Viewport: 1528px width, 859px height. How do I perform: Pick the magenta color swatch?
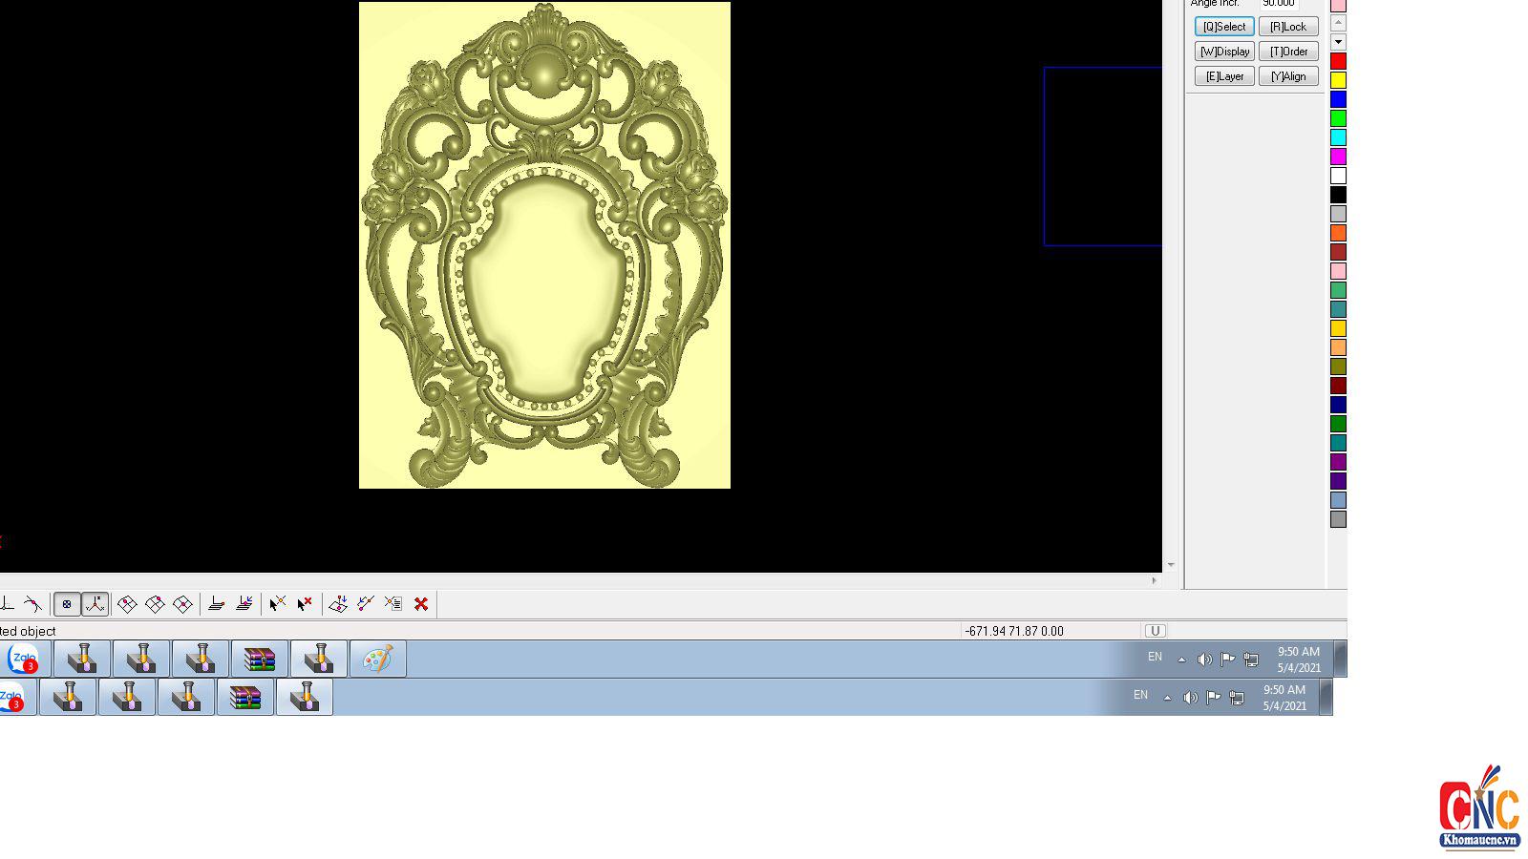(x=1338, y=157)
